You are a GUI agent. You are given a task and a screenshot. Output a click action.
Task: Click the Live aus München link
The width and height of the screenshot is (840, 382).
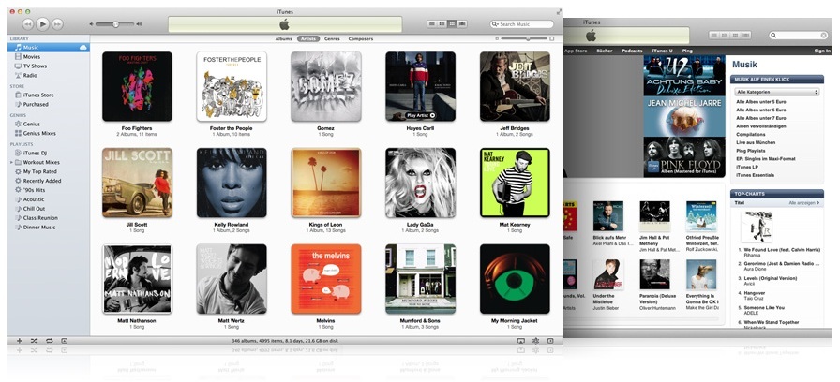[x=756, y=143]
